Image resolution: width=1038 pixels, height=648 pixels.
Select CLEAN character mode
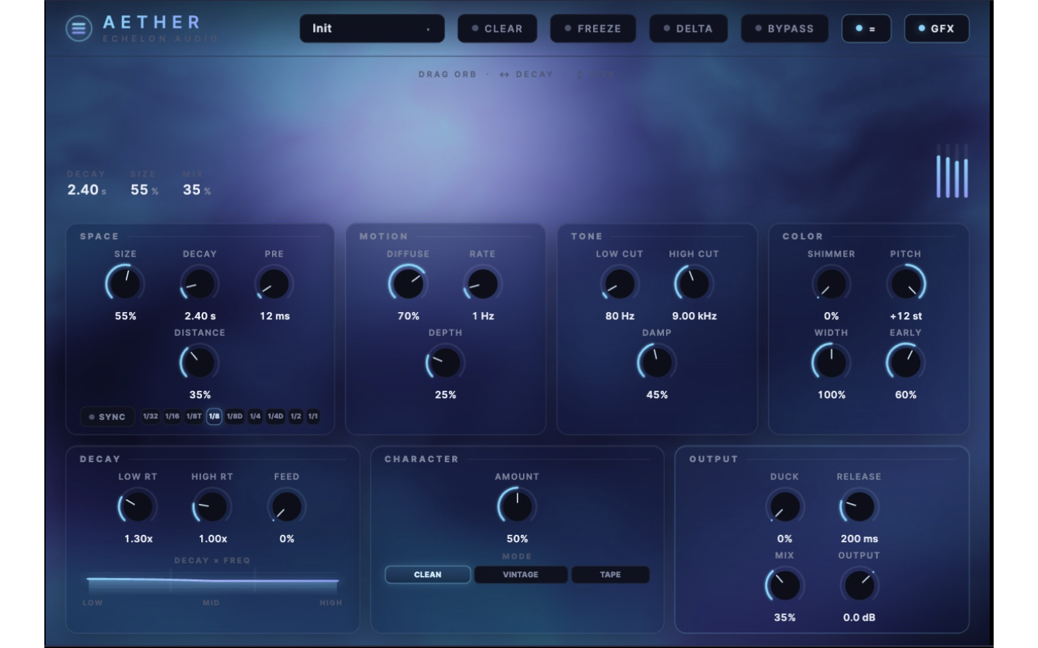click(x=428, y=575)
